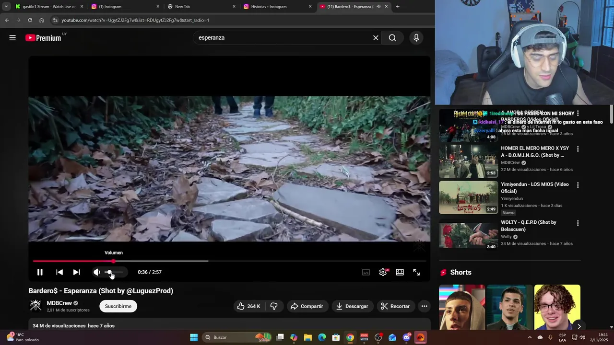The image size is (614, 345).
Task: Click the Wolty channel name
Action: [x=506, y=237]
